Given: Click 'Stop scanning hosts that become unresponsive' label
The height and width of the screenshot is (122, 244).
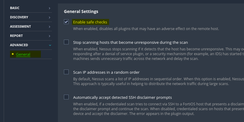Looking at the screenshot, I should coord(130,42).
